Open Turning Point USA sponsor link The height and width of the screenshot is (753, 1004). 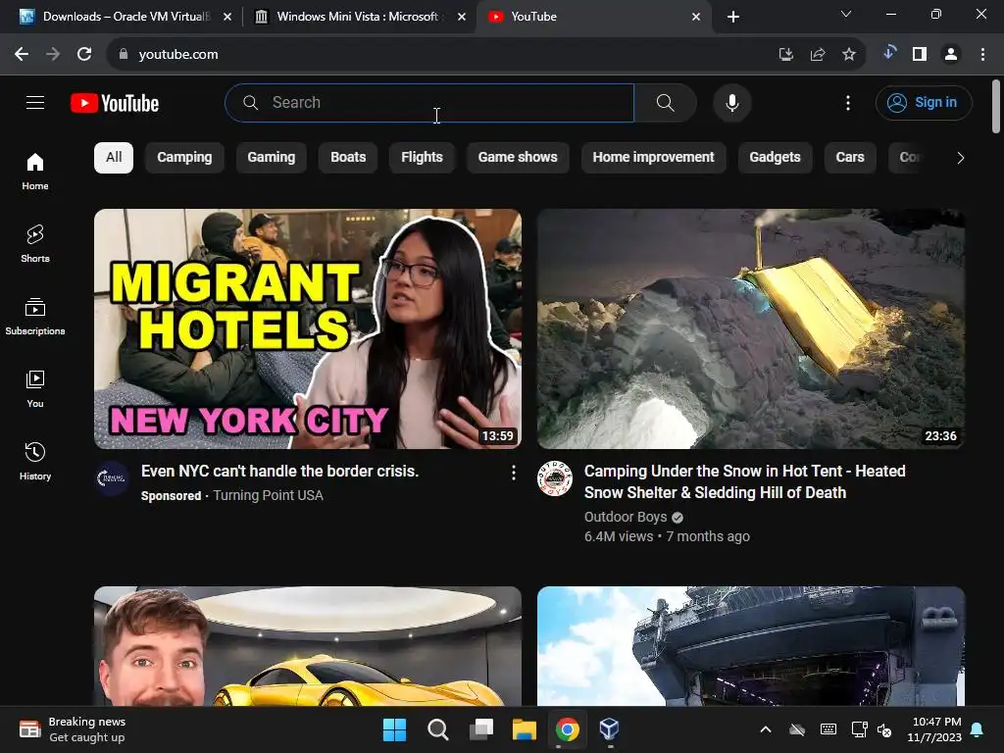point(268,495)
